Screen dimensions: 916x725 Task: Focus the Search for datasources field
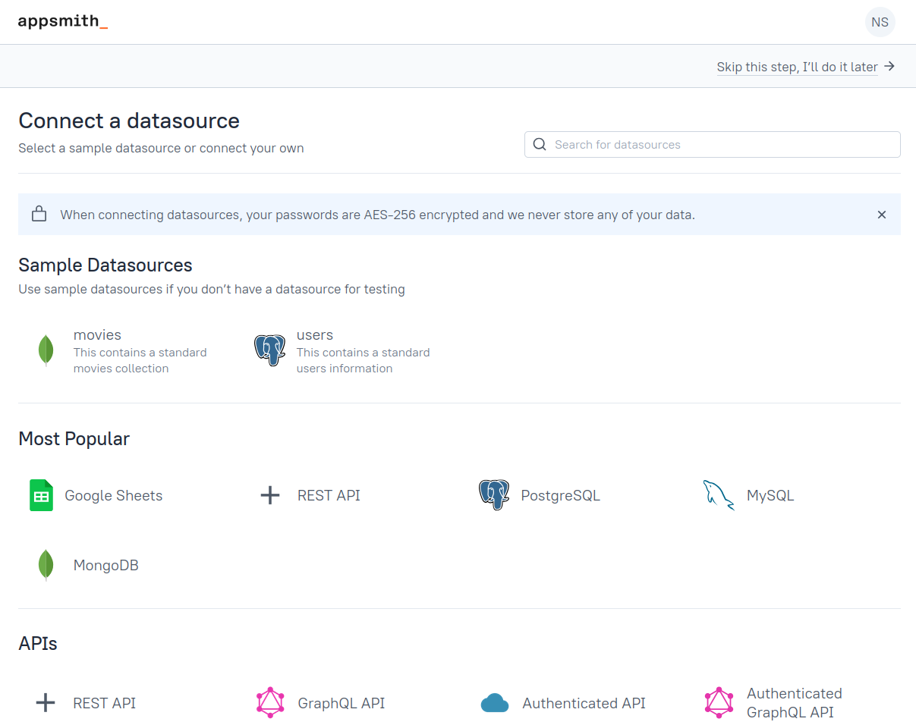pyautogui.click(x=721, y=144)
